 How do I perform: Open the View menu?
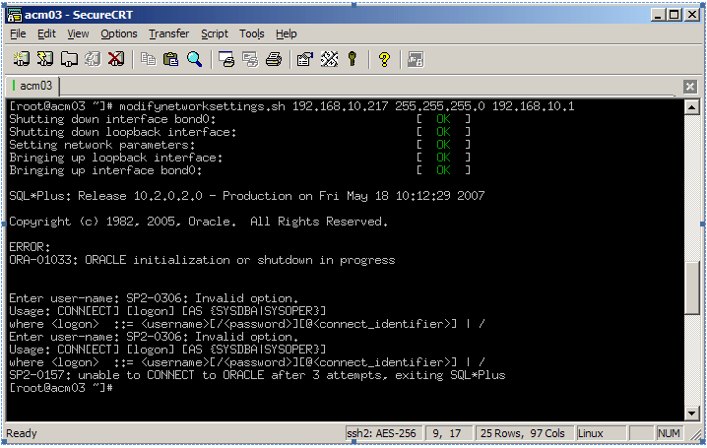pyautogui.click(x=78, y=33)
